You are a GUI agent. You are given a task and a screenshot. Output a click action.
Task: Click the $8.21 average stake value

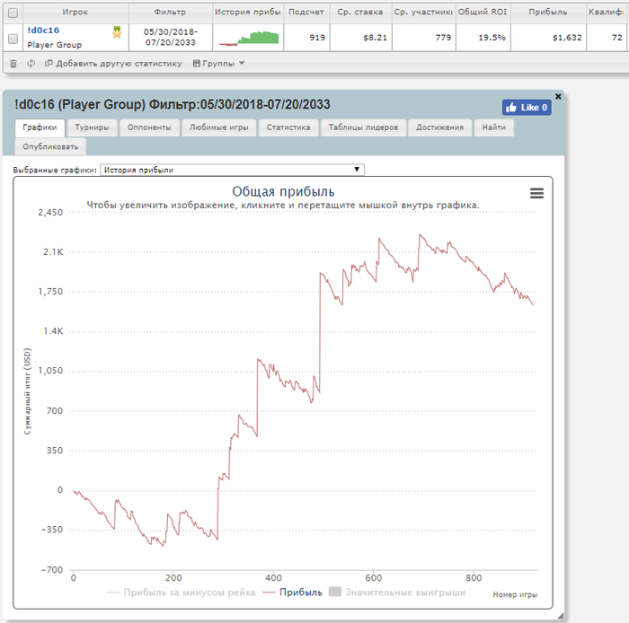(x=375, y=38)
